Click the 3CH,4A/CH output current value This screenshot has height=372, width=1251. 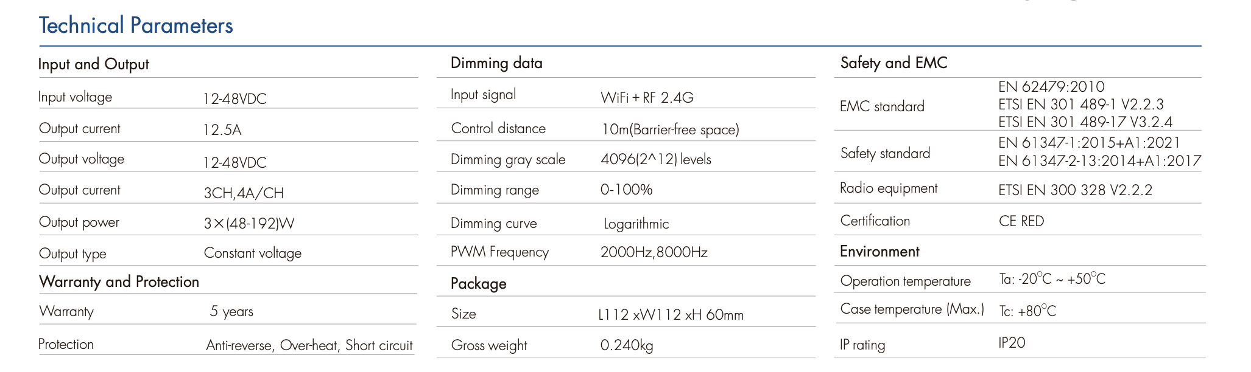pyautogui.click(x=244, y=193)
